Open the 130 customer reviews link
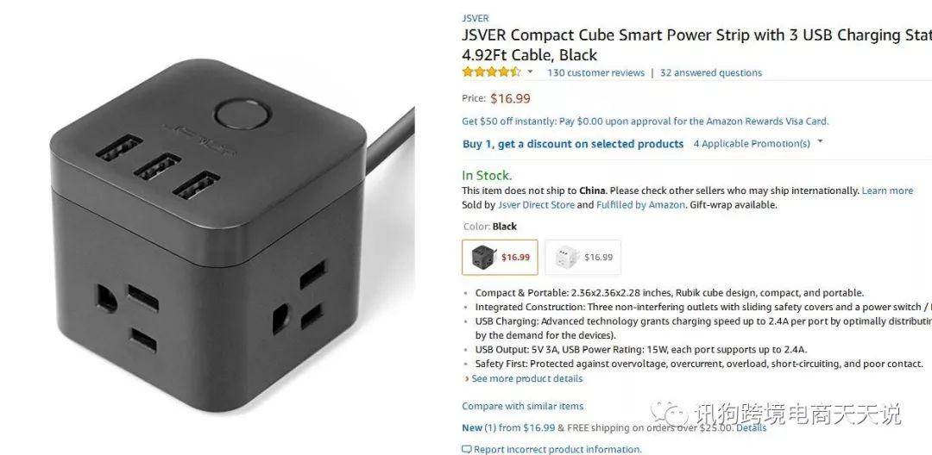This screenshot has width=932, height=455. [595, 73]
